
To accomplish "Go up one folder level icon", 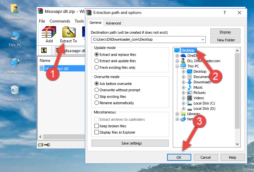I will click(44, 51).
